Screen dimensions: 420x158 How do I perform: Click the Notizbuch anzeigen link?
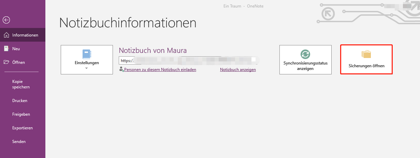pos(238,70)
